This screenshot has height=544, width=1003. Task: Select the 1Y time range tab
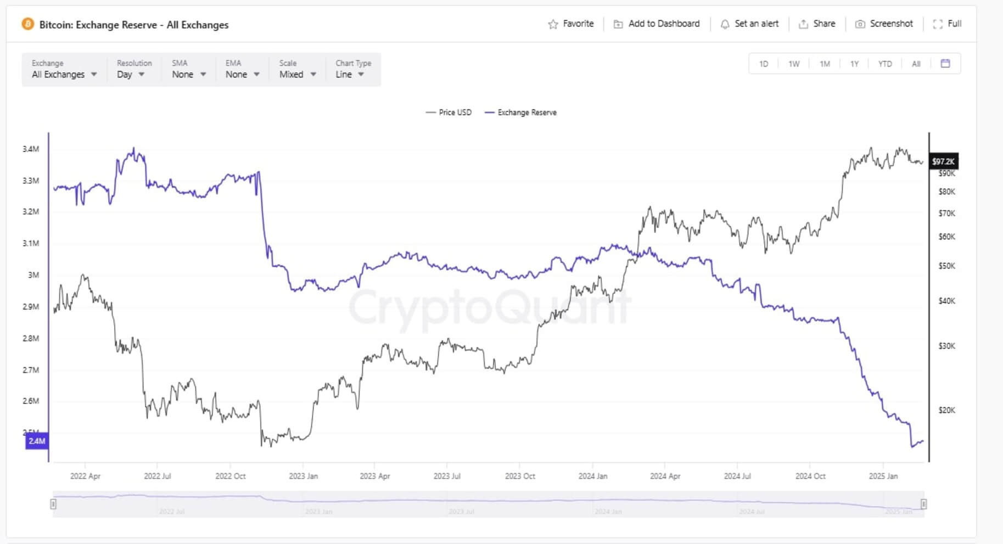854,64
